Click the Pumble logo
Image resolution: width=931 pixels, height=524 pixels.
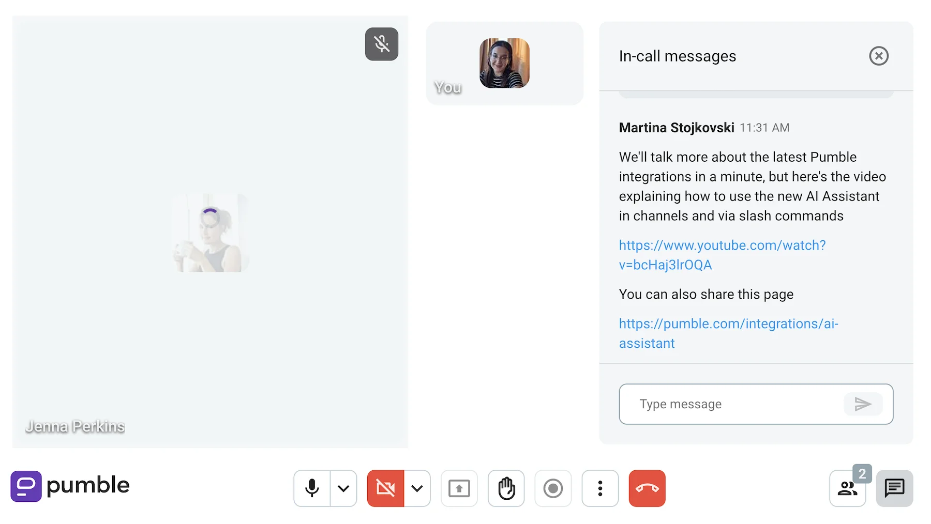(70, 486)
